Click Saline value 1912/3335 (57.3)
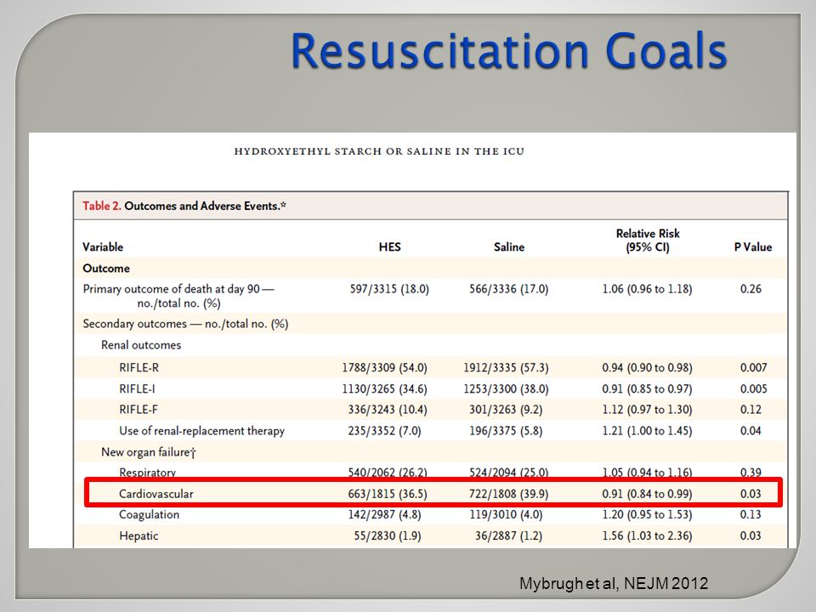Image resolution: width=816 pixels, height=612 pixels. coord(506,367)
